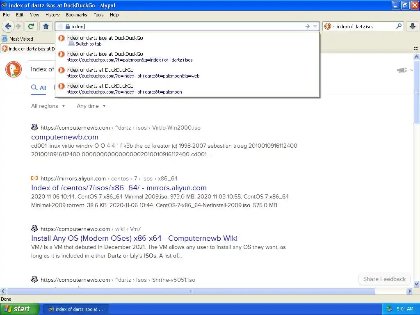Select the All search results tab
Image resolution: width=420 pixels, height=315 pixels.
[x=39, y=88]
